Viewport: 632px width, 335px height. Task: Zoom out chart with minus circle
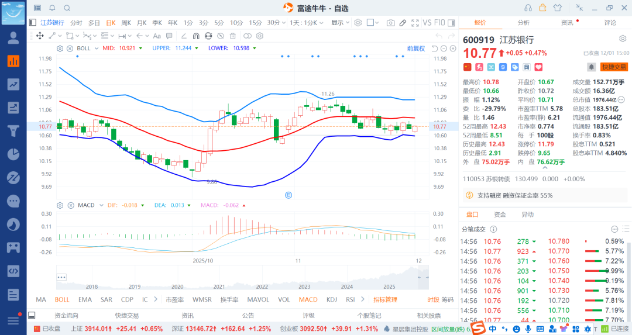[444, 49]
